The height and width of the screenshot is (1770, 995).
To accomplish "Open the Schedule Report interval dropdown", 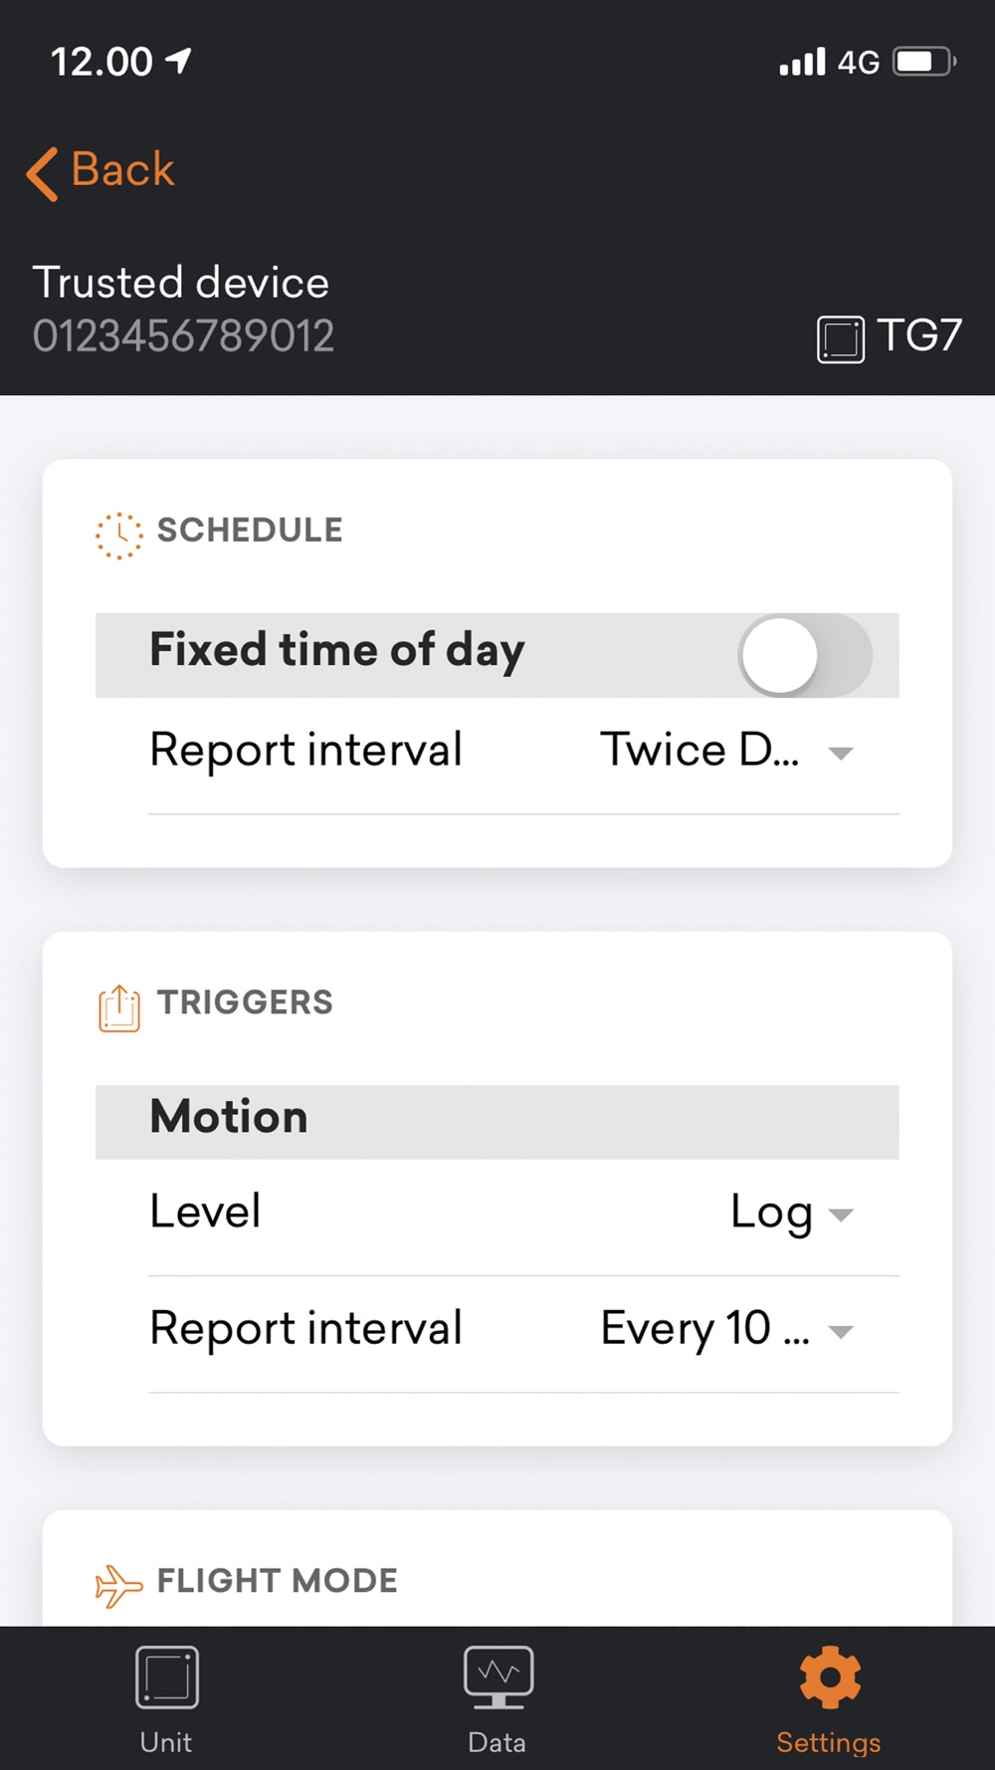I will pyautogui.click(x=727, y=751).
